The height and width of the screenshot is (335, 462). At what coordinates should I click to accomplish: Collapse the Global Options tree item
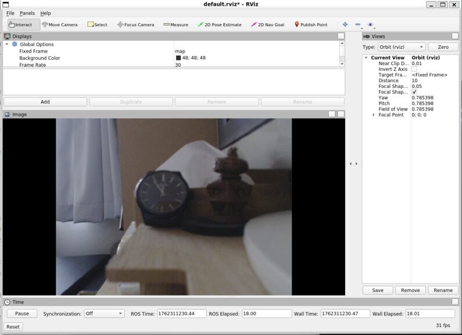click(x=7, y=44)
